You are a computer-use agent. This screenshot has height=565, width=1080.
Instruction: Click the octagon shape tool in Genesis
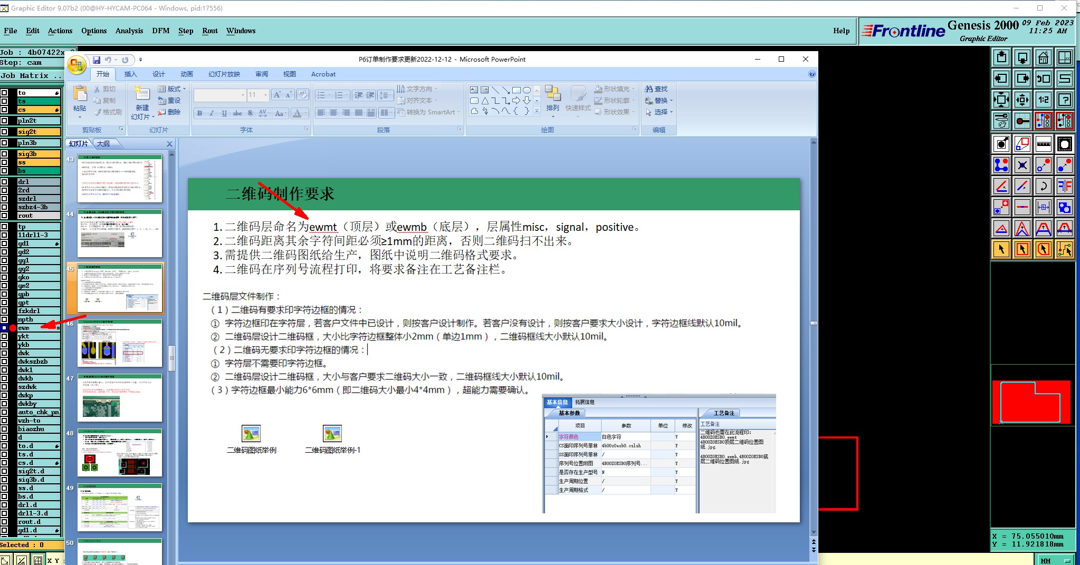point(1065,144)
